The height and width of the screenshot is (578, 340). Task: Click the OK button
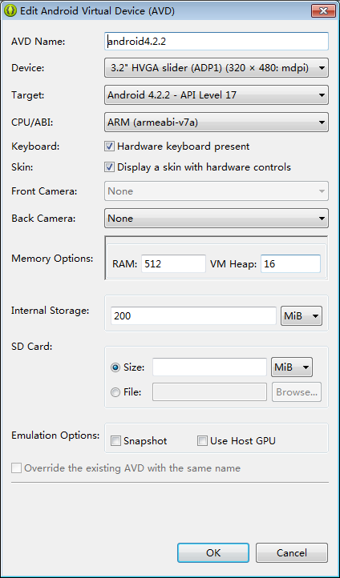click(x=213, y=552)
